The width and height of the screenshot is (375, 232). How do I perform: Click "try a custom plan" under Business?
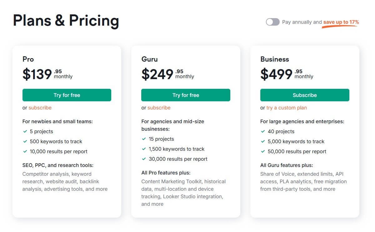[x=286, y=108]
